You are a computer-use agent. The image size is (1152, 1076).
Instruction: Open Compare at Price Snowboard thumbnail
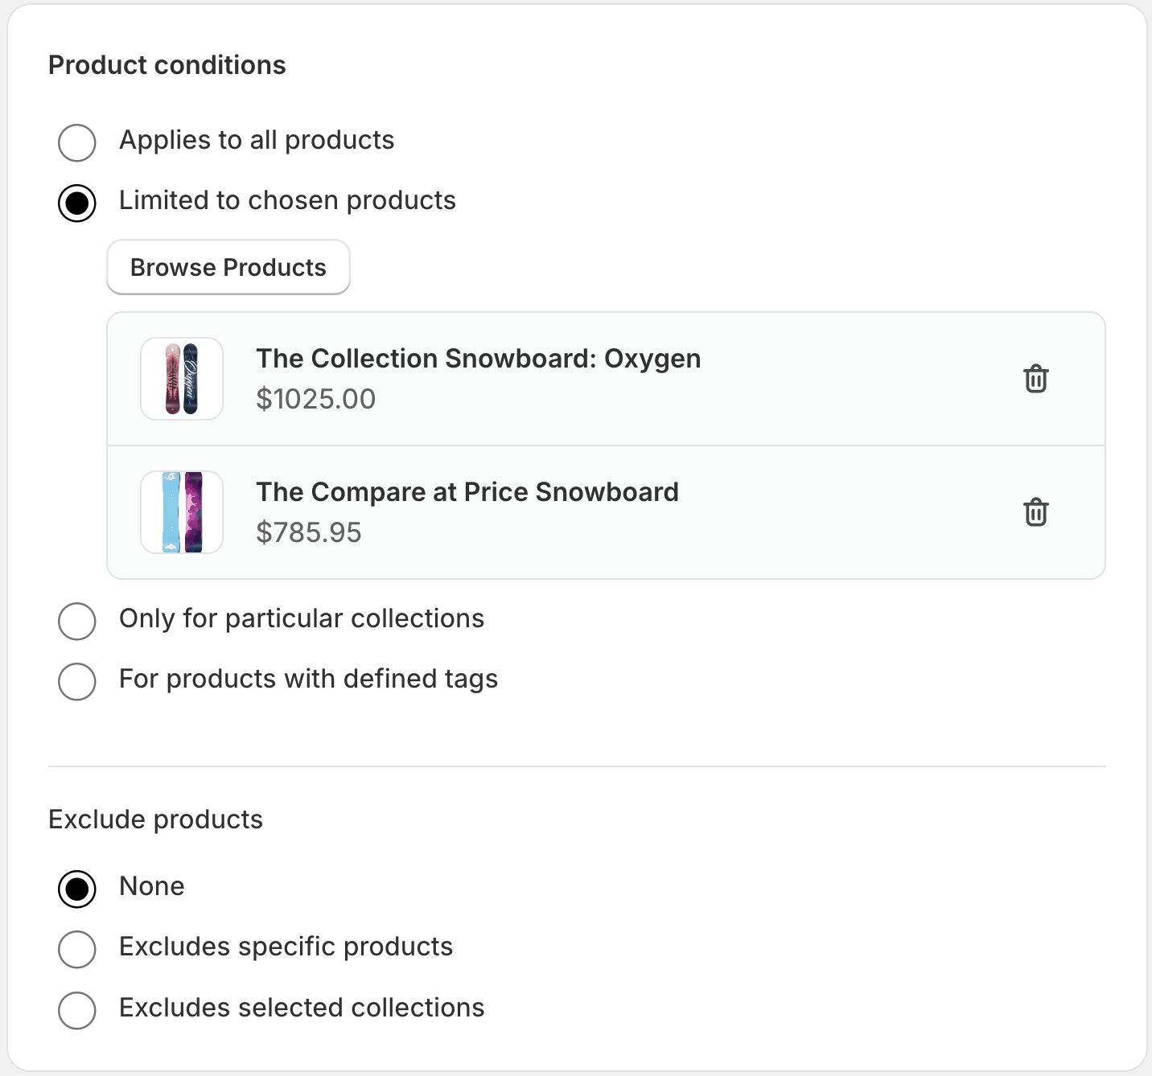click(182, 512)
